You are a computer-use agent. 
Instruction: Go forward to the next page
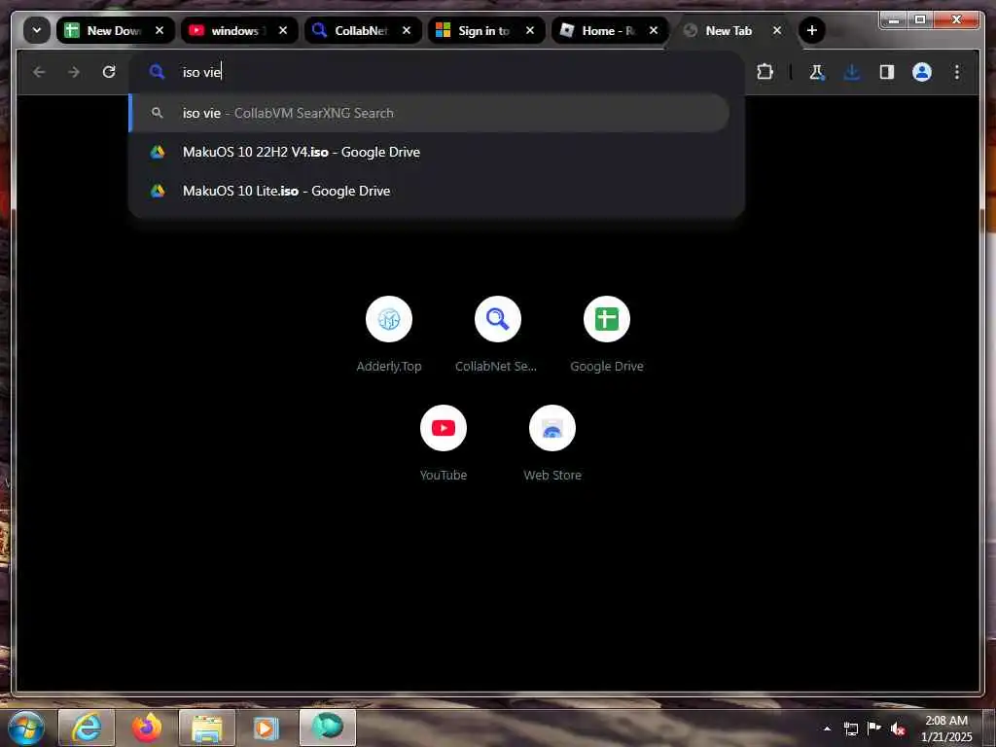pos(74,72)
